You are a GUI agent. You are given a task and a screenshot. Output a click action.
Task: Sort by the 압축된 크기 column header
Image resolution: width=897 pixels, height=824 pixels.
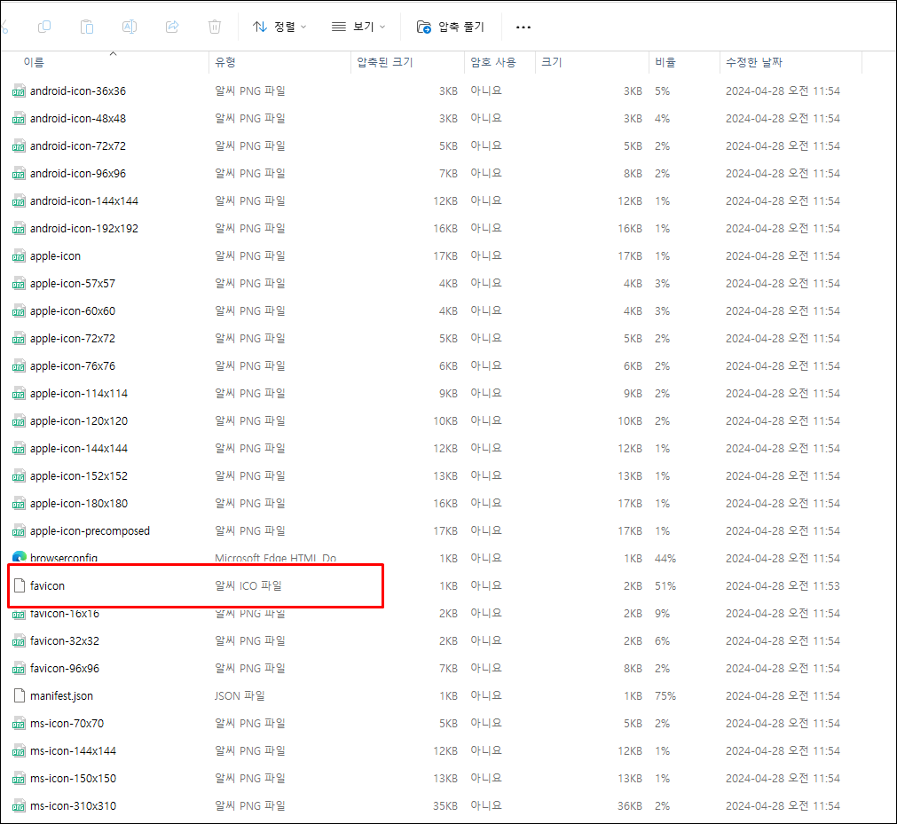384,62
